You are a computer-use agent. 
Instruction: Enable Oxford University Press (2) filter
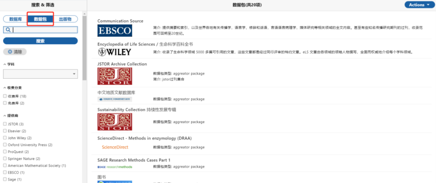coord(5,145)
